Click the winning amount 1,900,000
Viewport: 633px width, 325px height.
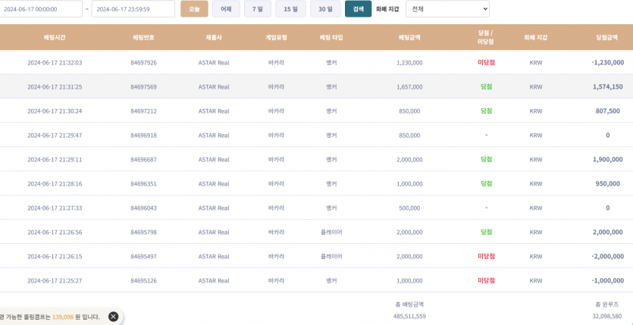tap(607, 159)
